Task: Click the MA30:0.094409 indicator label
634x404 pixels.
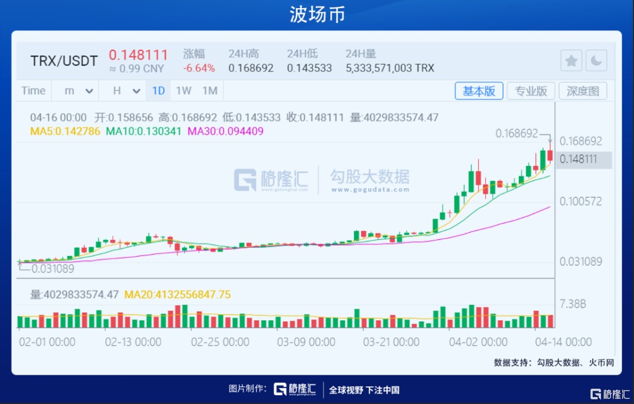Action: point(225,131)
